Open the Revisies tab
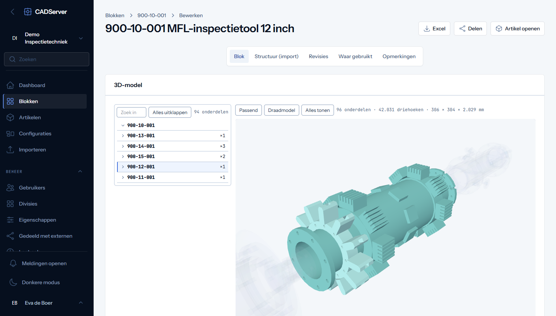 point(319,56)
